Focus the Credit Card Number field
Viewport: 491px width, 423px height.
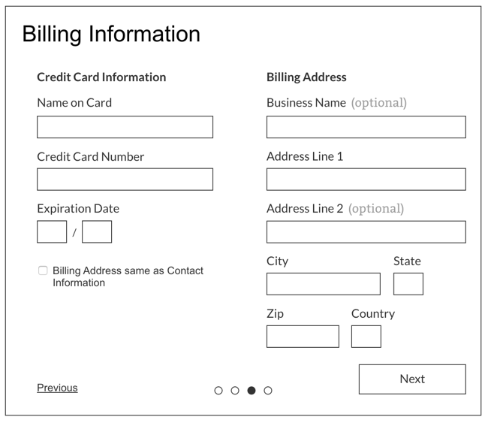coord(125,180)
